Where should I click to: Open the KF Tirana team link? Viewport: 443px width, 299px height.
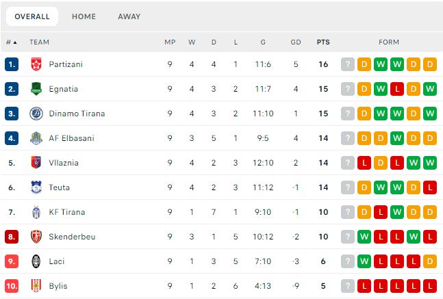tap(67, 212)
